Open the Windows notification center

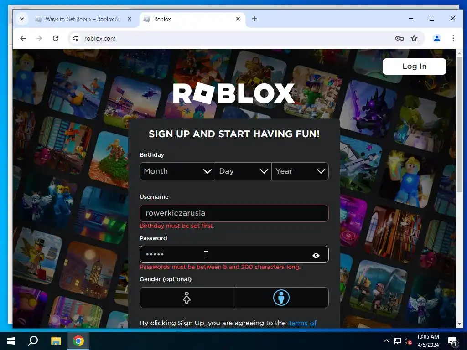452,341
